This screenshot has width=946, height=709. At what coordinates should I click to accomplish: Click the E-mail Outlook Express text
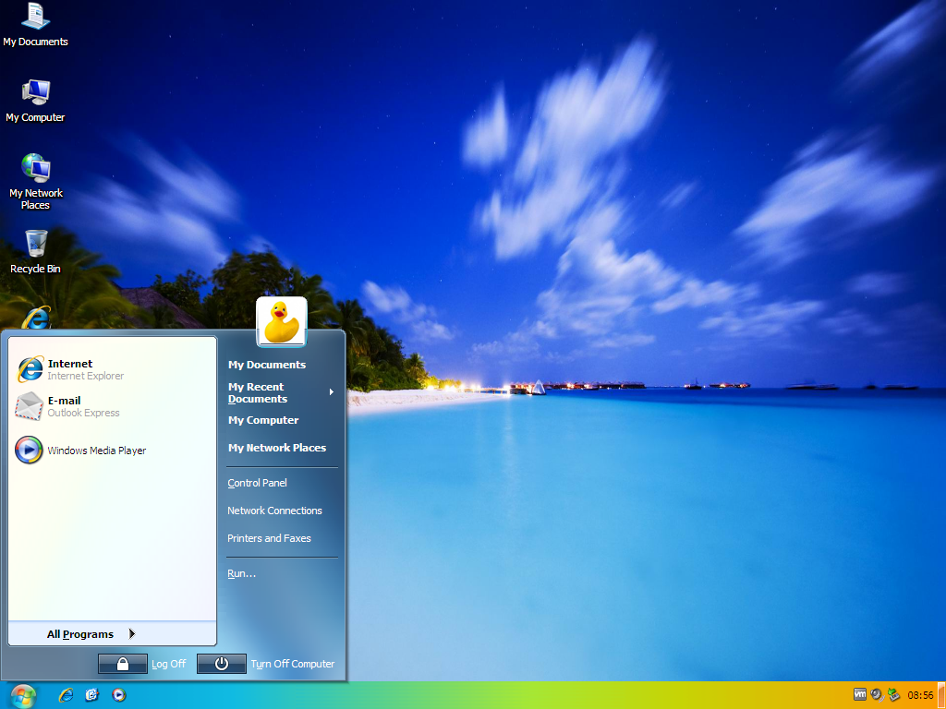click(83, 406)
